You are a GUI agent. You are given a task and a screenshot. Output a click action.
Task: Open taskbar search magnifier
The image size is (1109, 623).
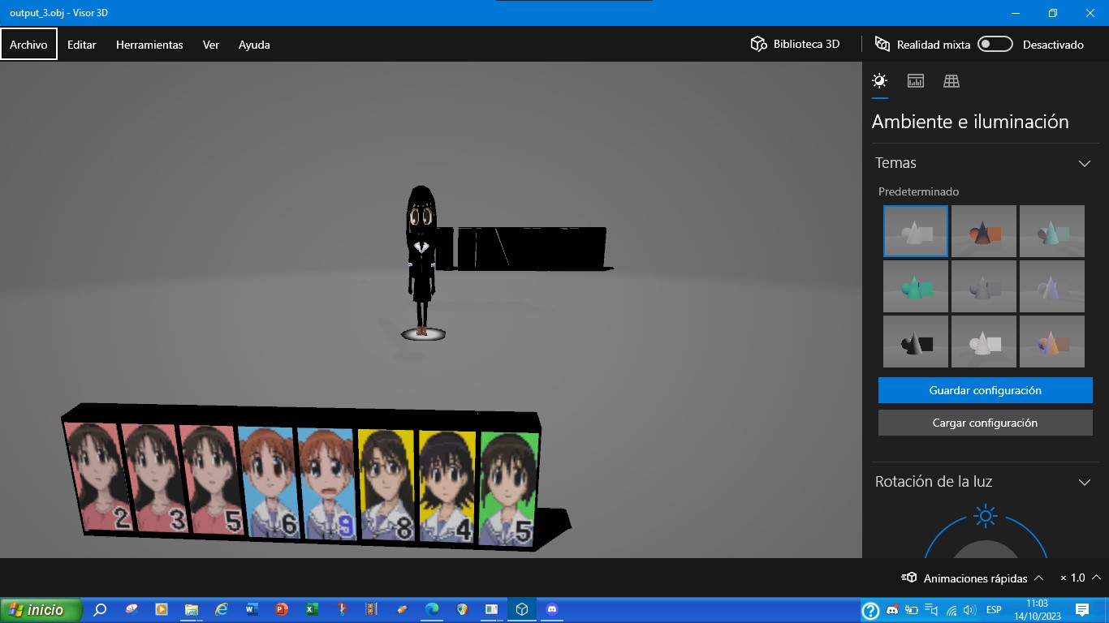coord(101,609)
